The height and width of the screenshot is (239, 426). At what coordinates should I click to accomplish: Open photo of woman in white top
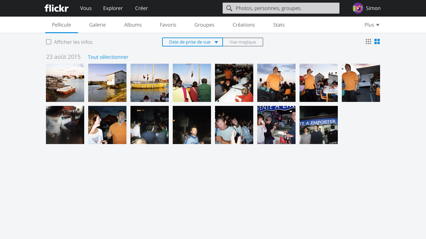(x=65, y=125)
